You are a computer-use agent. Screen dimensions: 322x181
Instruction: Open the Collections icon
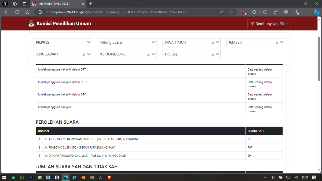pyautogui.click(x=286, y=12)
